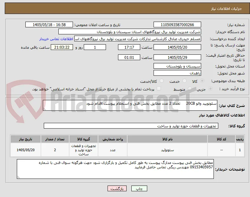Click the validity time field 01:01
The width and height of the screenshot is (250, 197).
click(129, 57)
